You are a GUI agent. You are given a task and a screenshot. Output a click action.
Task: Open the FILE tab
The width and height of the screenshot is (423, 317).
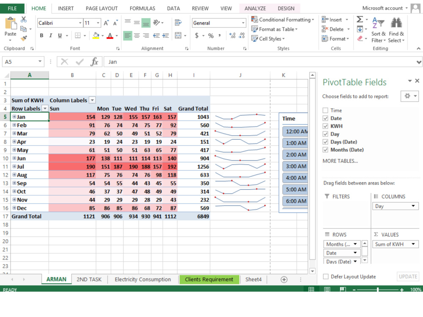point(12,8)
